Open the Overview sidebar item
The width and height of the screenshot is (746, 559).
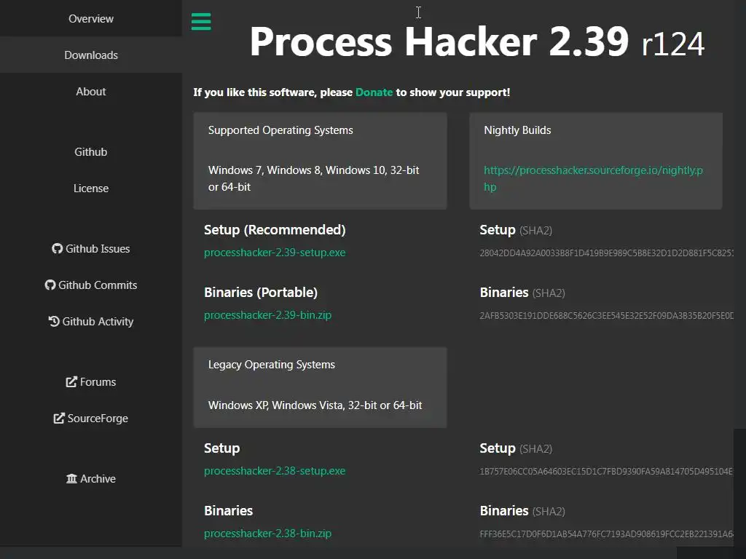coord(91,19)
